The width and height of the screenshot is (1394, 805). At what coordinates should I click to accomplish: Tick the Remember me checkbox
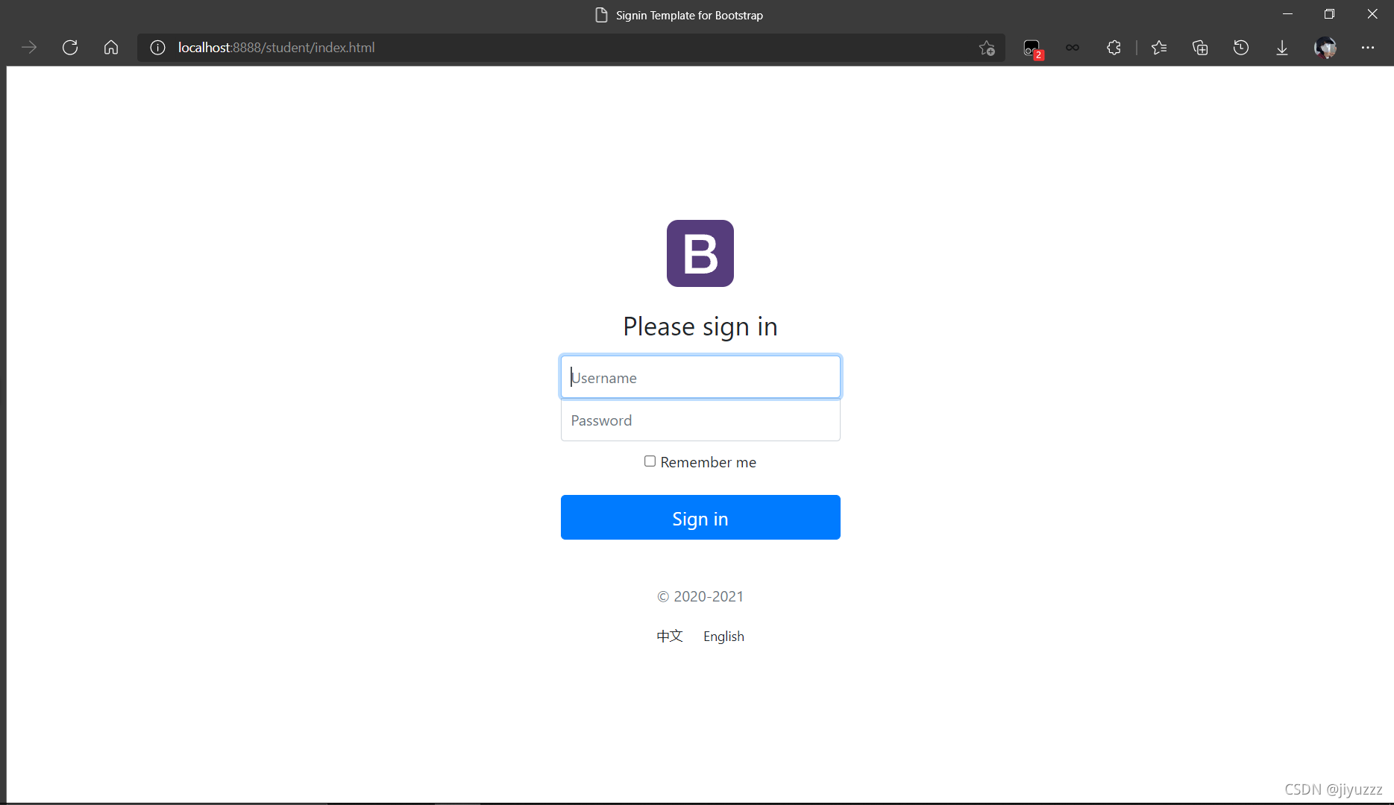650,461
